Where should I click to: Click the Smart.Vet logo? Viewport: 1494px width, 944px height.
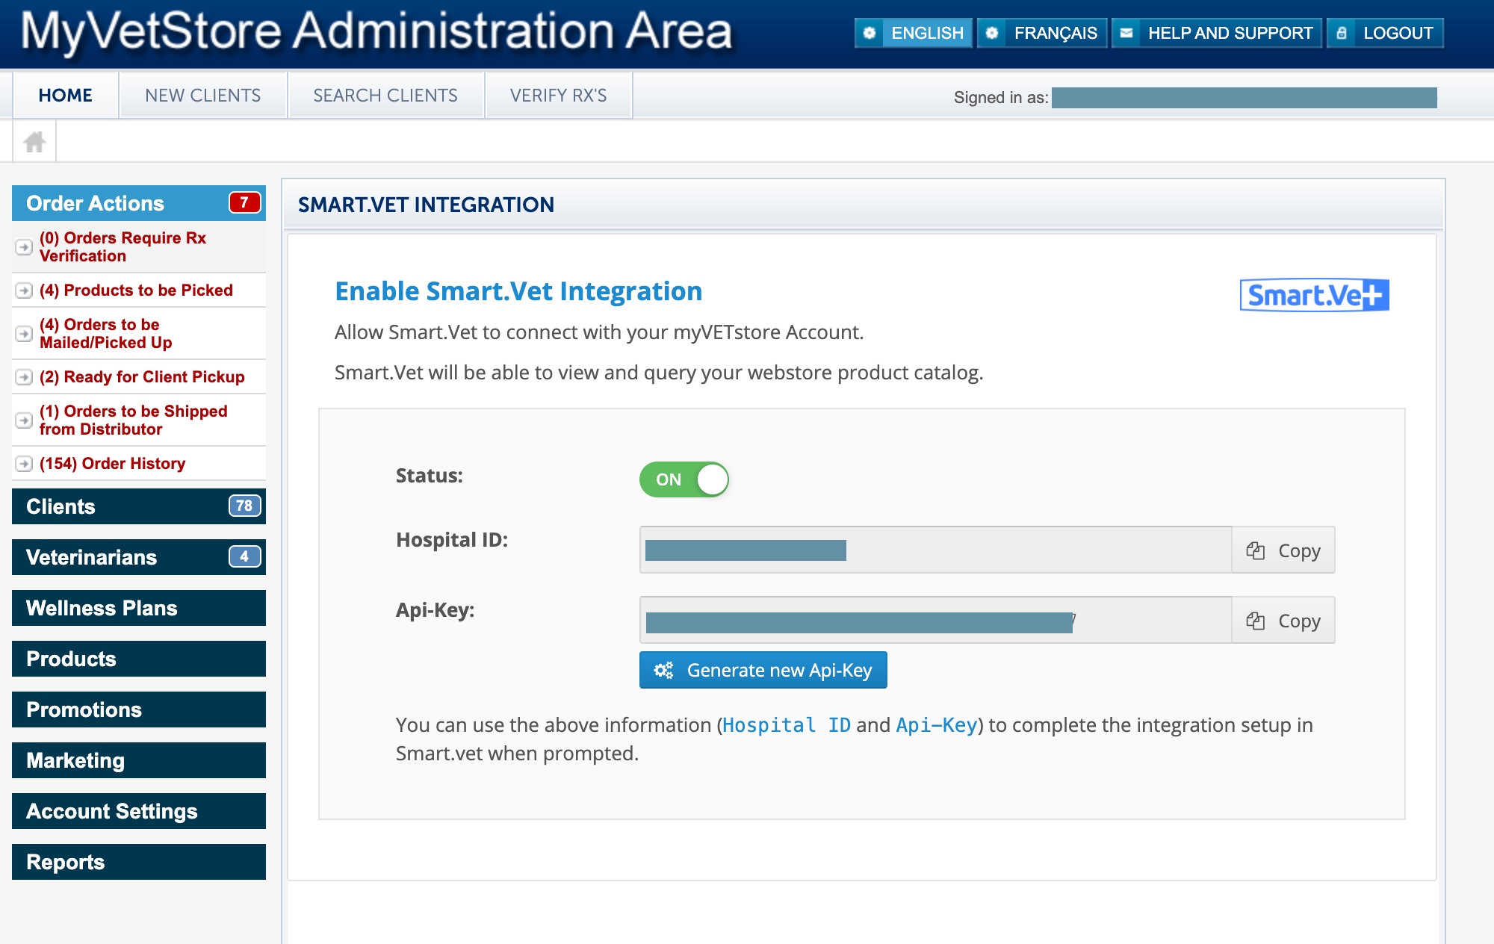pos(1314,295)
